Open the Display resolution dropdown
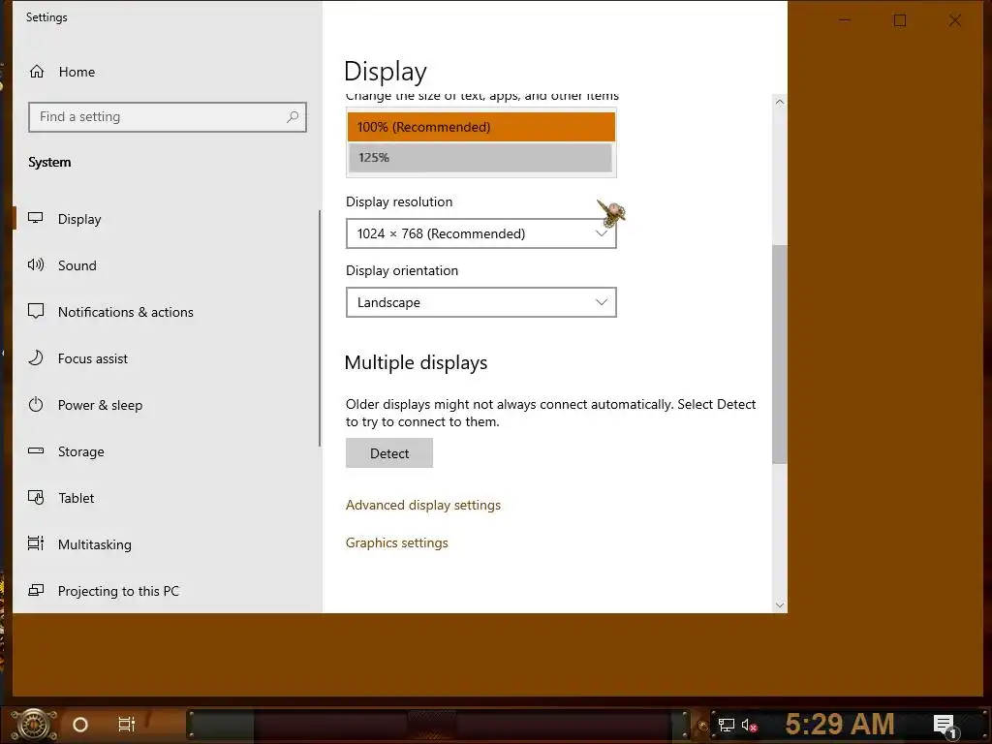The image size is (992, 744). point(480,233)
